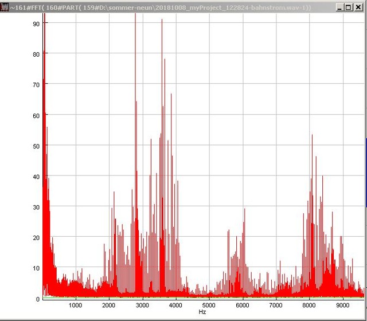Click the 5000 label on frequency axis
Viewport: 367px width, 321px height.
click(x=209, y=306)
